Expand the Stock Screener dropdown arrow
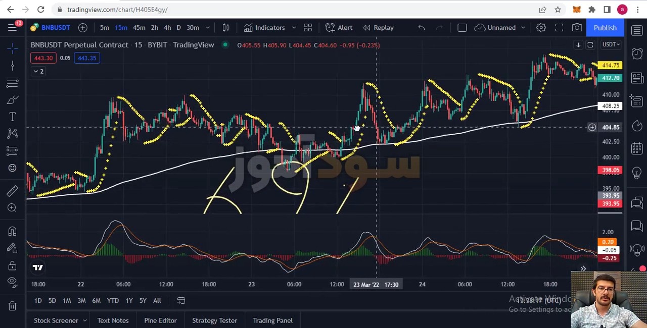The image size is (647, 328). coord(84,320)
